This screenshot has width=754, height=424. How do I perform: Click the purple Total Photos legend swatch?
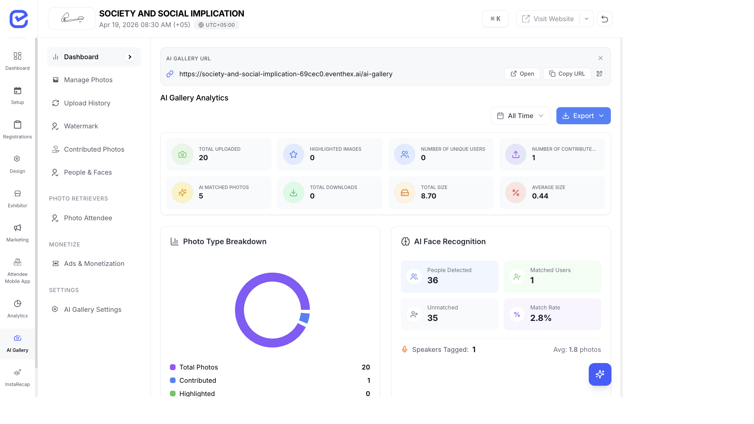tap(173, 367)
